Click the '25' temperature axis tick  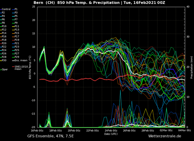34,7
